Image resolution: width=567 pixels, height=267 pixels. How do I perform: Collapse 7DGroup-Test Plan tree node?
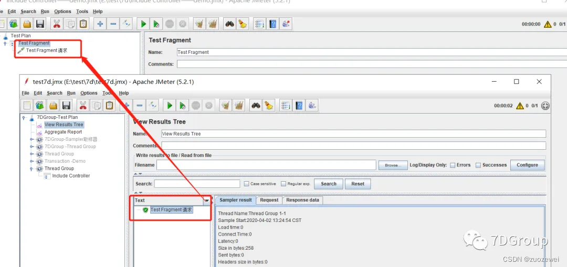click(24, 117)
